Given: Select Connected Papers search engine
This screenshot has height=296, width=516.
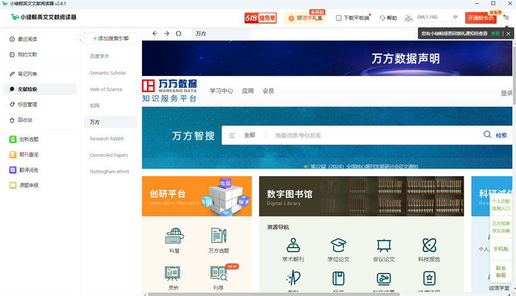Looking at the screenshot, I should [110, 155].
